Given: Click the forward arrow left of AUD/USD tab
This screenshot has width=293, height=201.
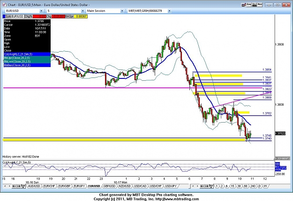Looking at the screenshot, I should point(18,186).
